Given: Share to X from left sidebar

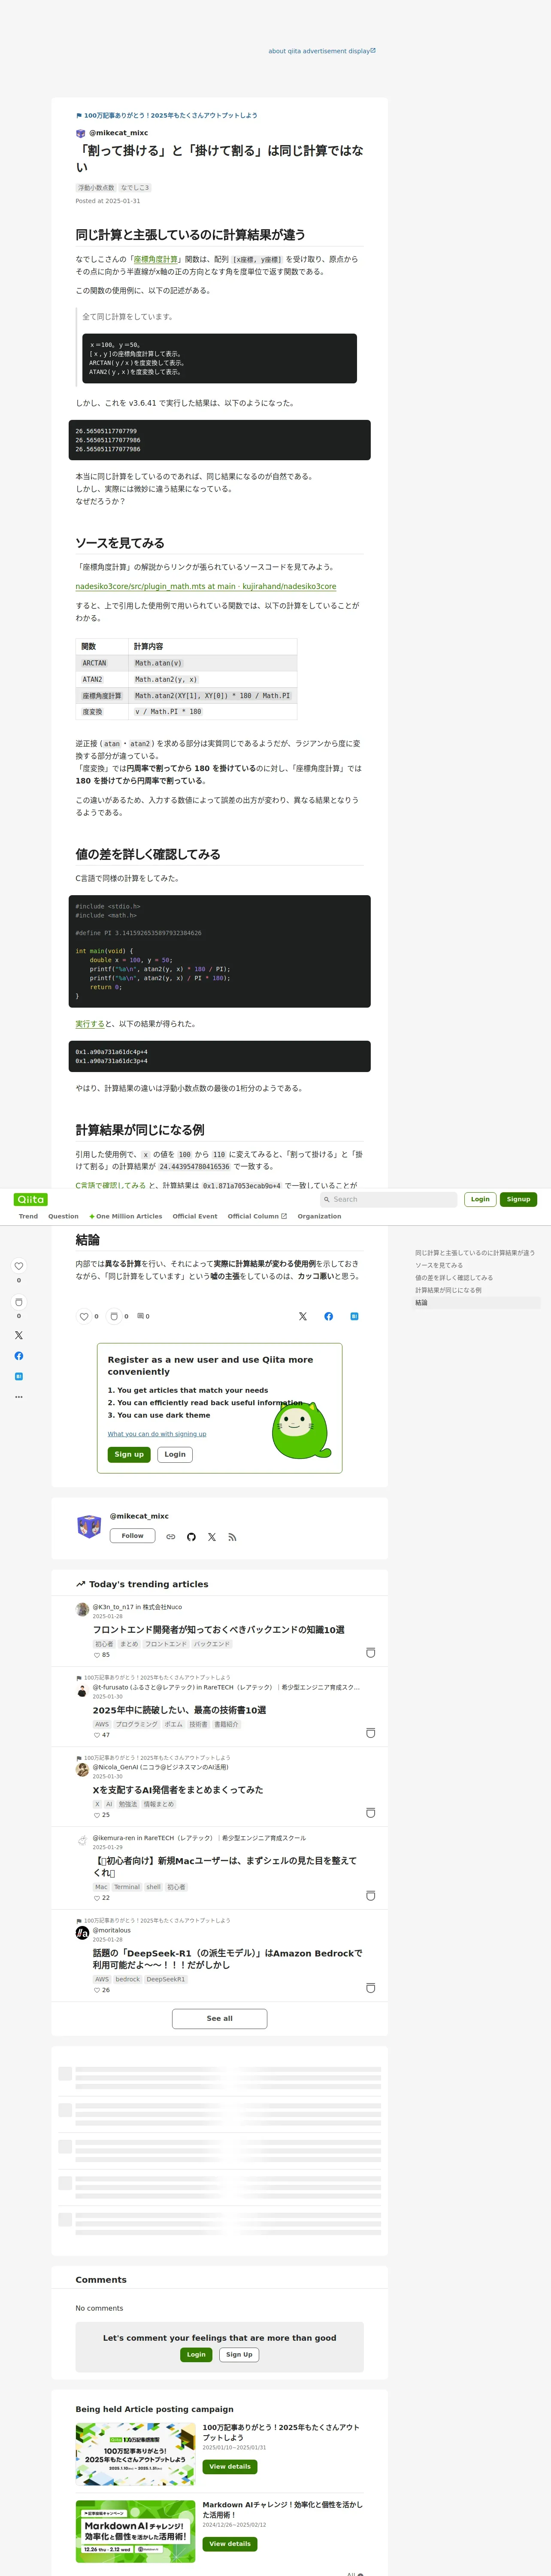Looking at the screenshot, I should (x=18, y=1335).
